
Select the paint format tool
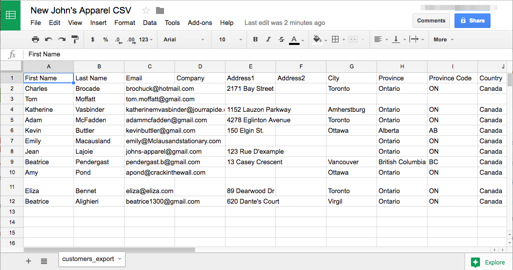pos(75,39)
